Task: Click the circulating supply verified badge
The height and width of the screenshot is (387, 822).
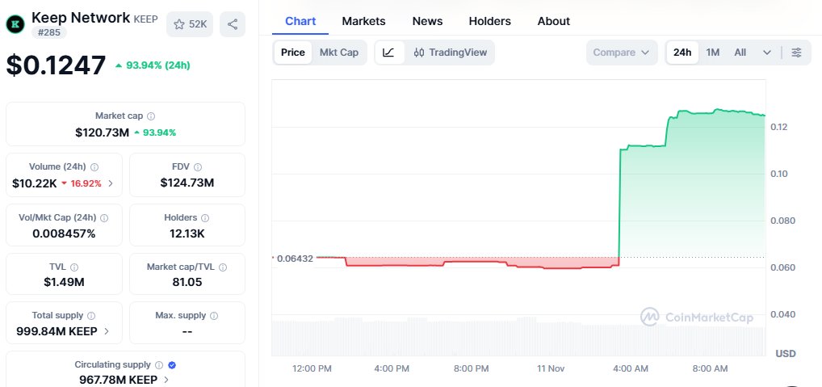Action: (x=172, y=365)
